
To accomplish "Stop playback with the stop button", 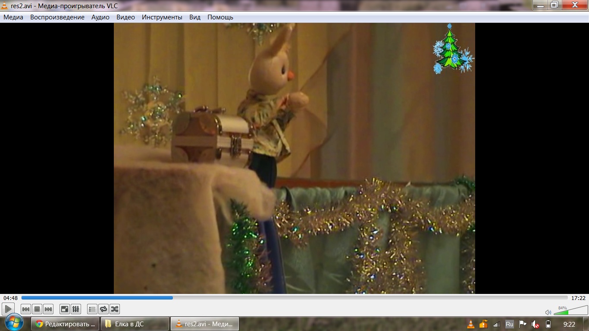I will 37,309.
